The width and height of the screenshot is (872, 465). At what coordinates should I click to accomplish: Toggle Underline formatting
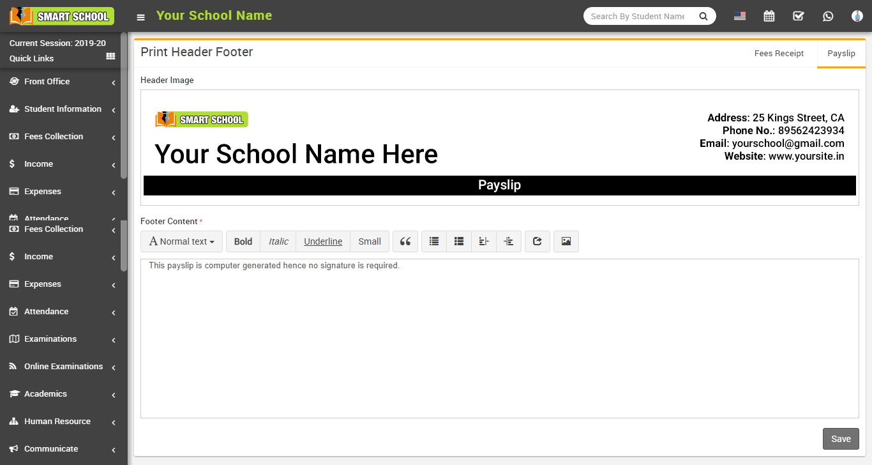coord(322,241)
